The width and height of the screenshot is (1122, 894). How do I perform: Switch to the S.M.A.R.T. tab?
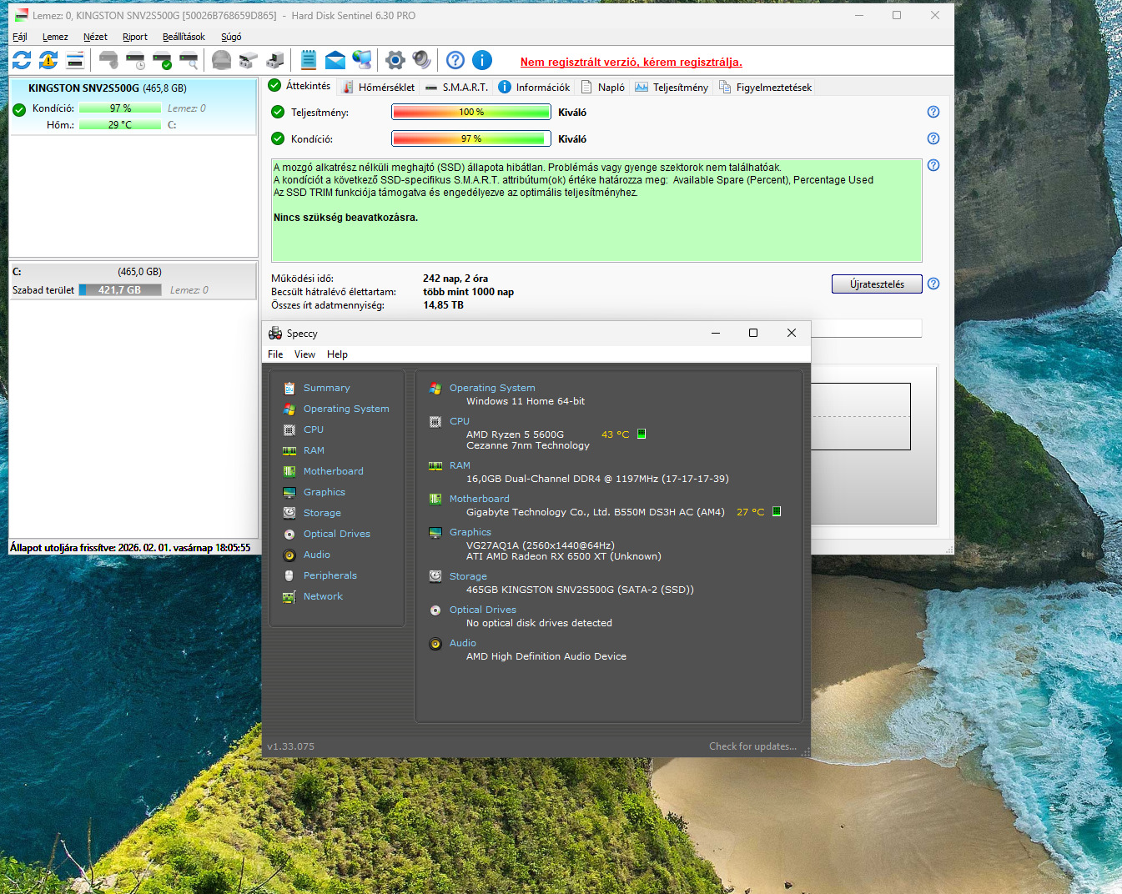pyautogui.click(x=457, y=87)
